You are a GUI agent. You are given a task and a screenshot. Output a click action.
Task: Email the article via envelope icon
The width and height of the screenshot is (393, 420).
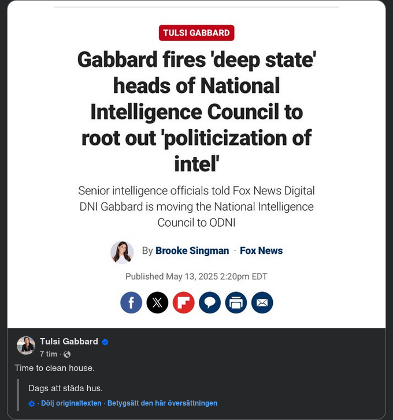pos(262,302)
